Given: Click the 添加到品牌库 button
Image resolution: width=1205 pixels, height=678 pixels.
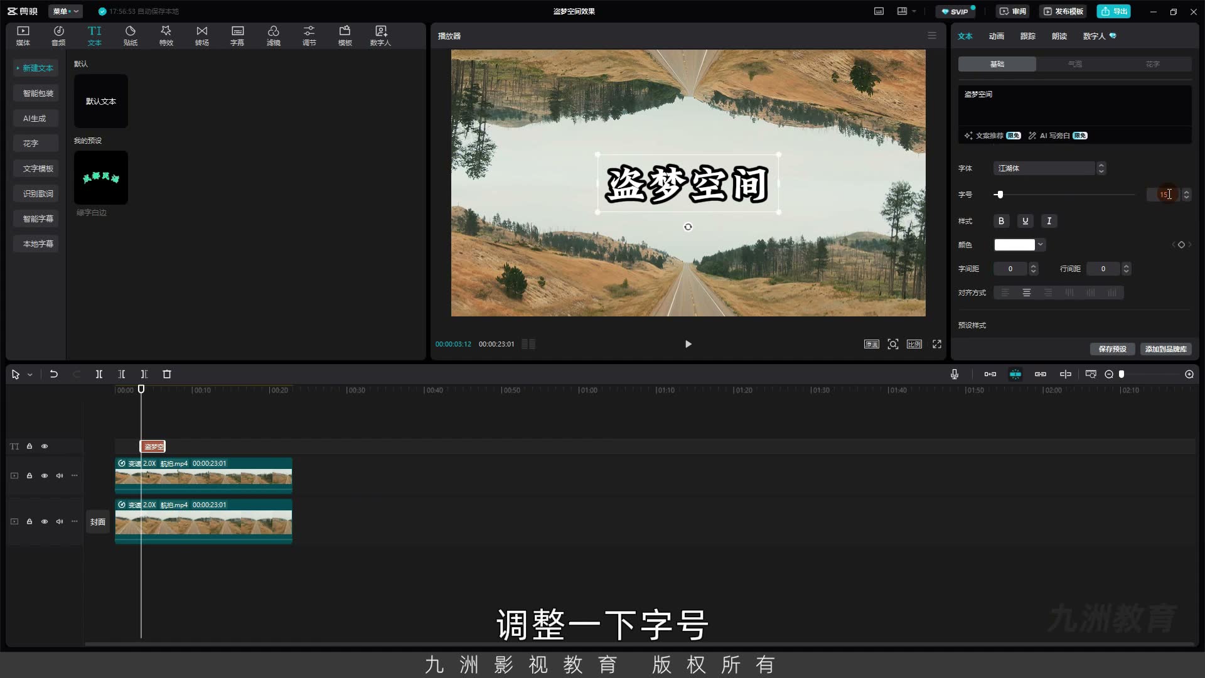Looking at the screenshot, I should (x=1165, y=349).
